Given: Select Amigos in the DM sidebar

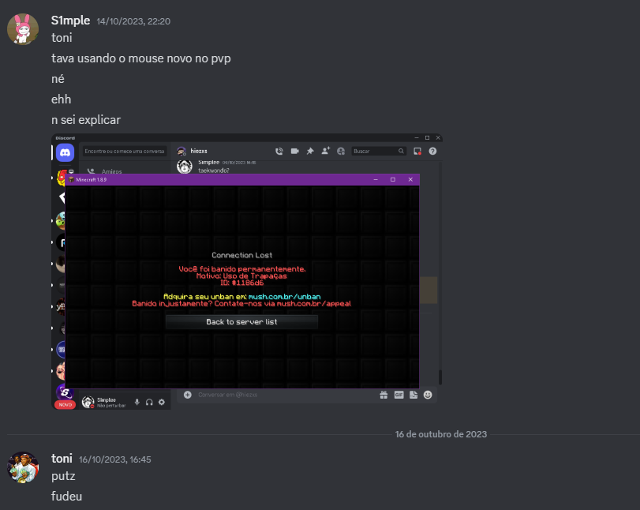Looking at the screenshot, I should point(111,171).
